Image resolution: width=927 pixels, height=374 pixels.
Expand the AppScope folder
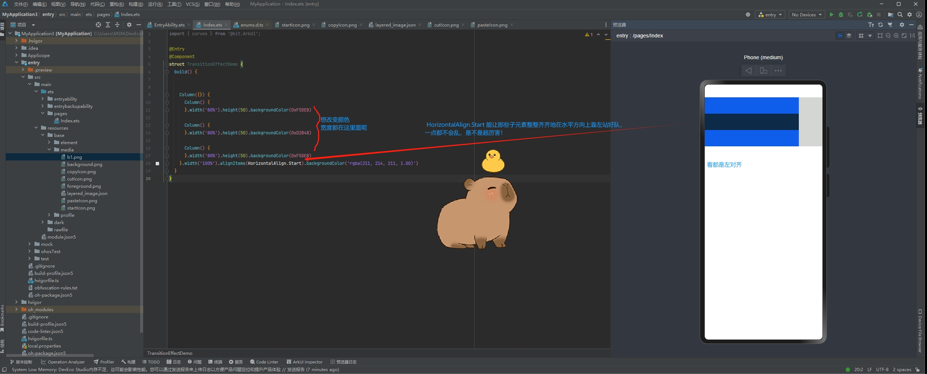coord(16,55)
